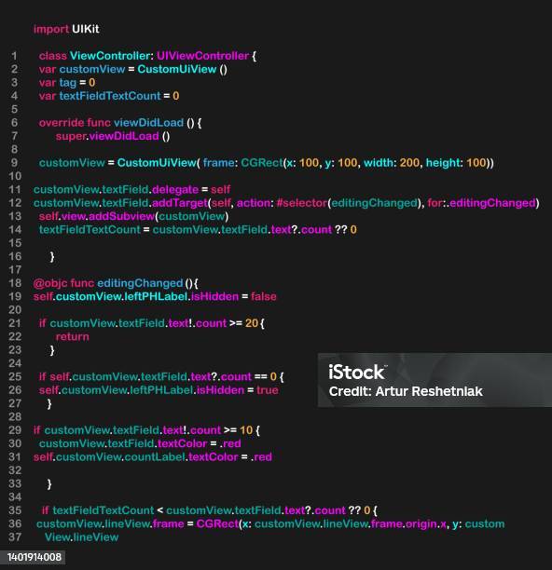Click "ViewController" class name on line 1
Screen dimensions: 552x570
pyautogui.click(x=109, y=56)
